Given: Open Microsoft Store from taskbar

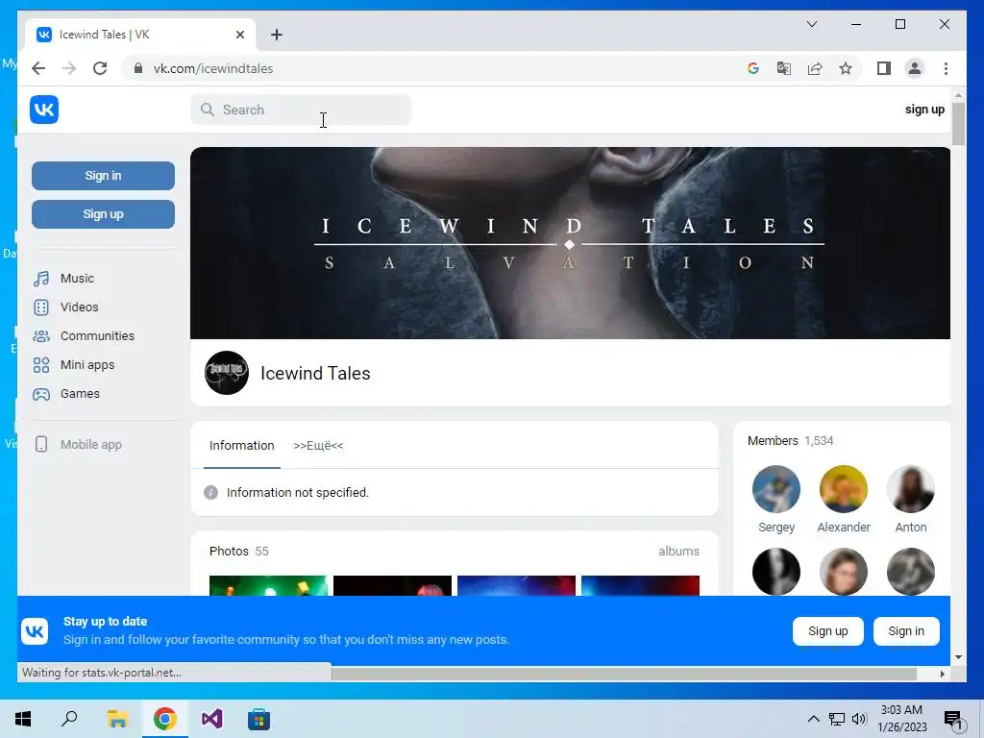Looking at the screenshot, I should pyautogui.click(x=258, y=719).
